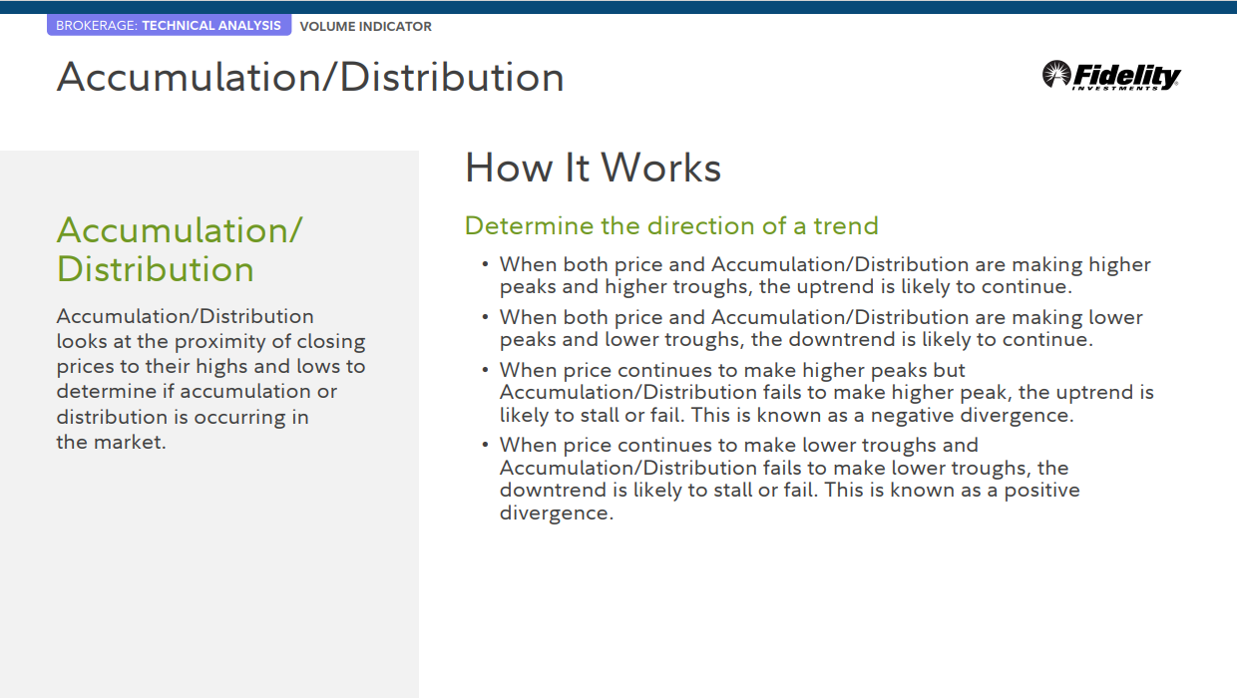Click the Fidelity Investments logo
Screen dimensions: 1237x698
tap(1111, 76)
